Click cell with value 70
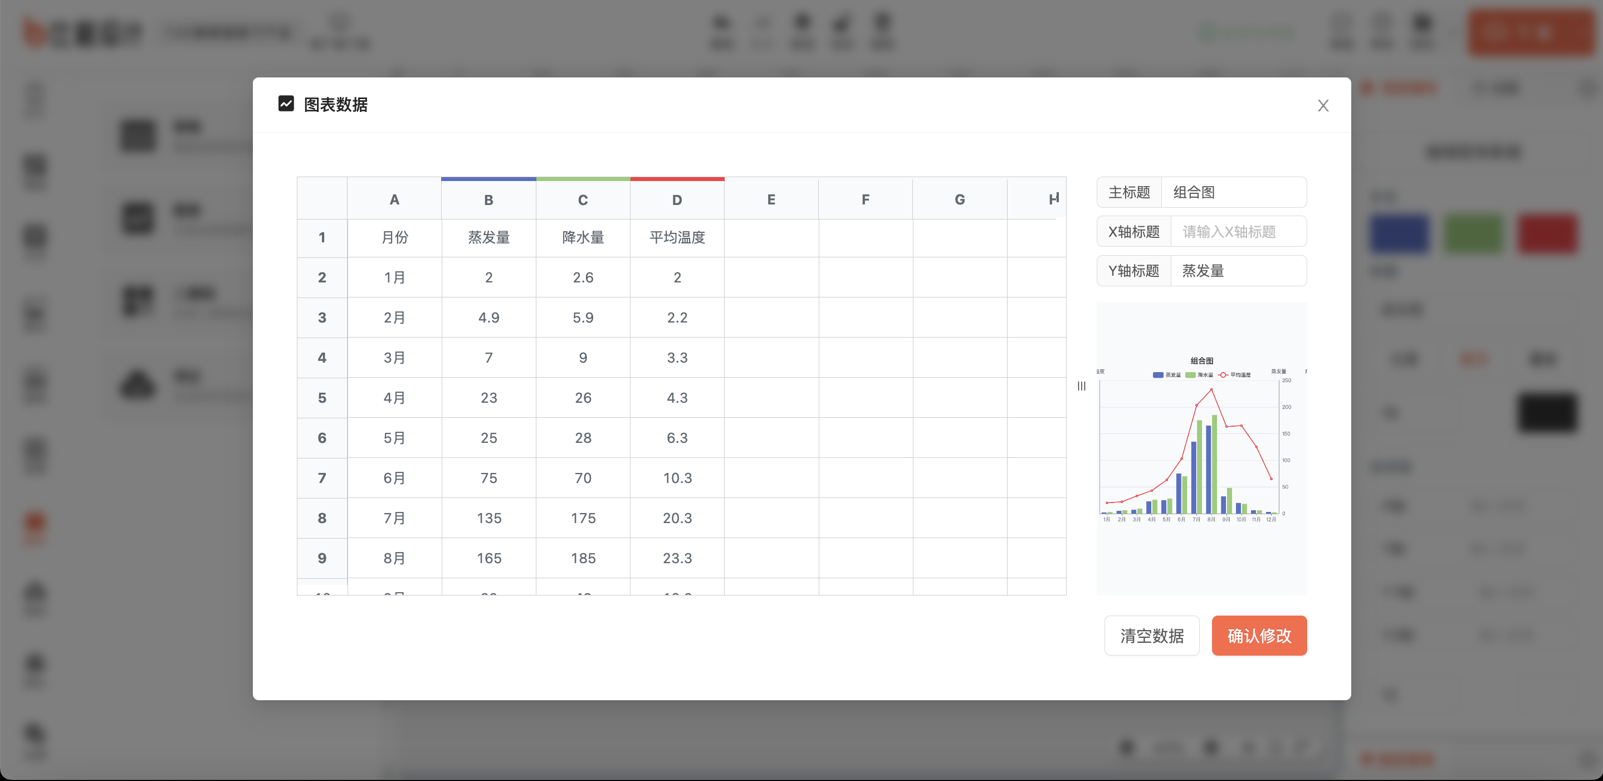This screenshot has height=781, width=1603. tap(583, 478)
